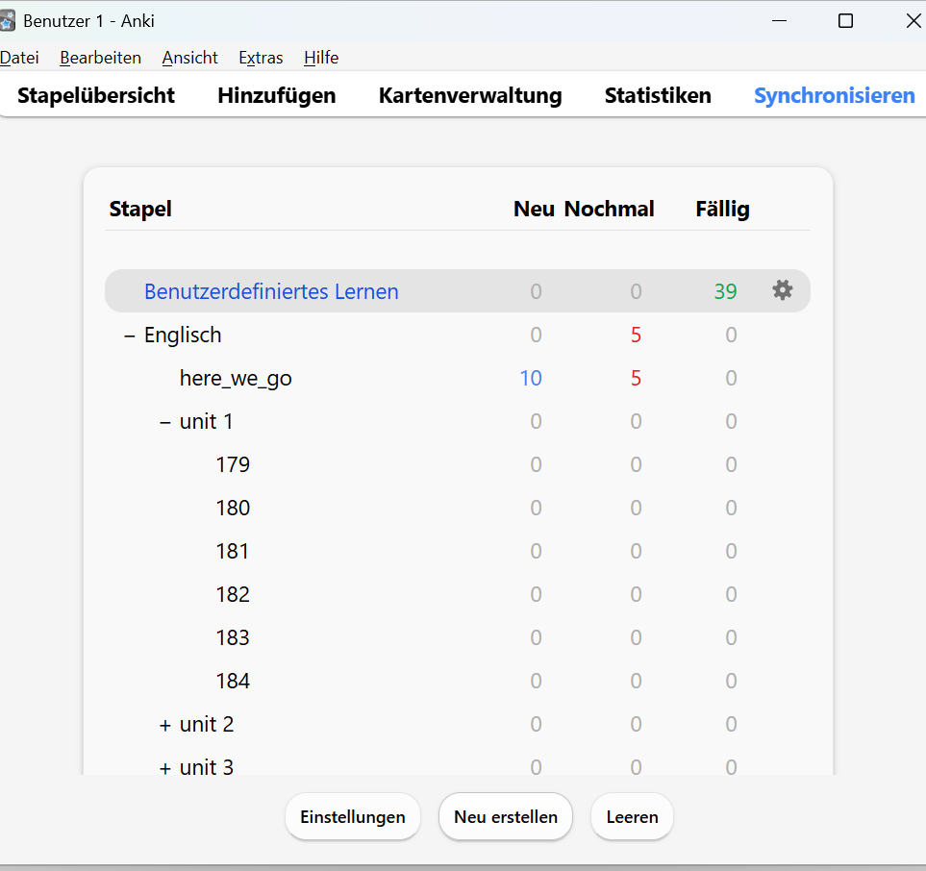Open the Statistiken view
Screen dimensions: 926x871
click(658, 95)
